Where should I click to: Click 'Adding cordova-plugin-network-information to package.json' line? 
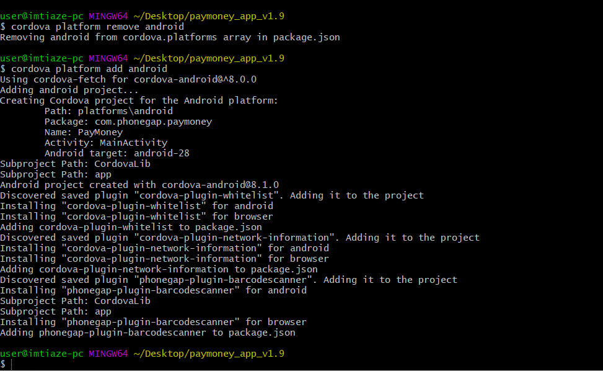click(159, 269)
